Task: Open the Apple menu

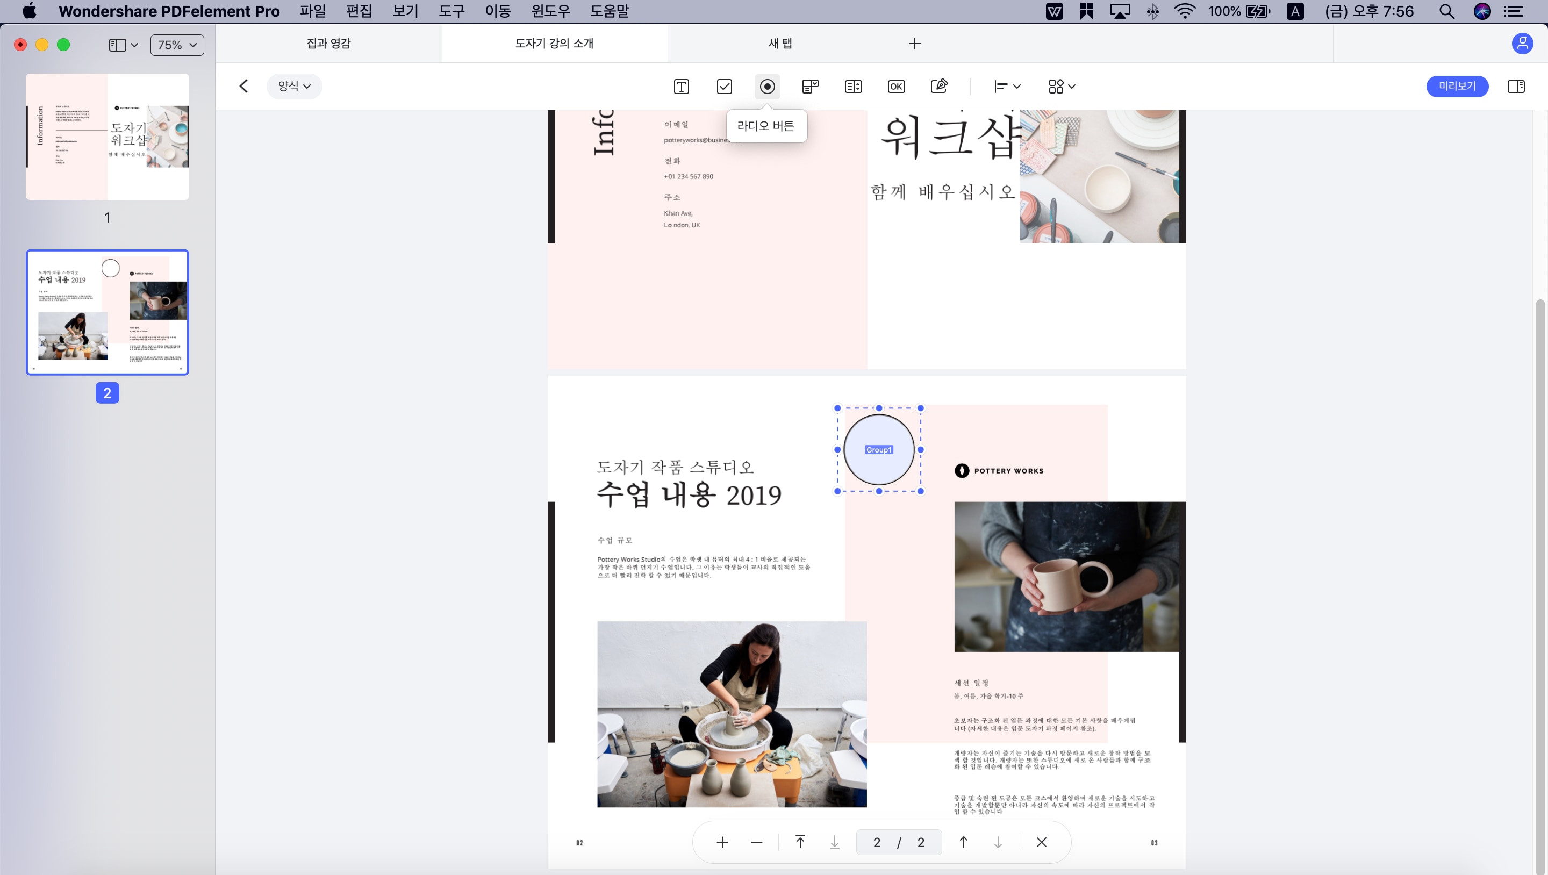Action: click(x=29, y=11)
